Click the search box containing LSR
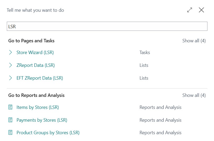This screenshot has height=141, width=214. 107,26
